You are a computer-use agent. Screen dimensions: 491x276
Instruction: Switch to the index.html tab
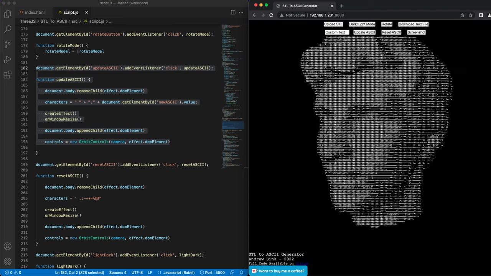(x=35, y=12)
